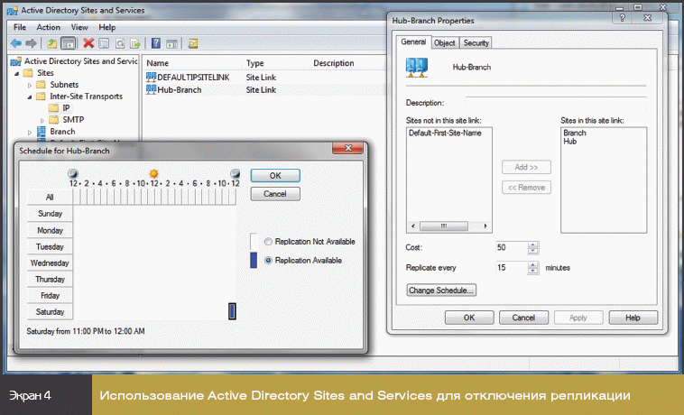The height and width of the screenshot is (415, 684).
Task: Click the Description input field
Action: click(555, 101)
